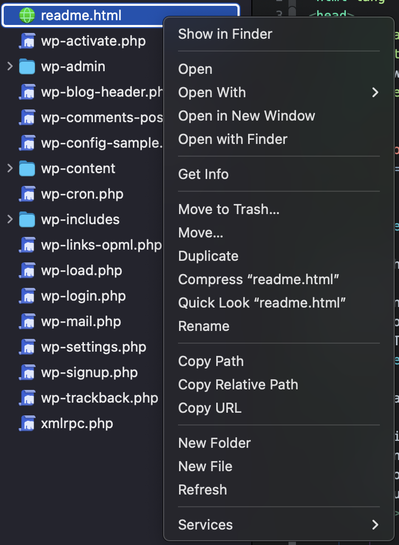Viewport: 399px width, 545px height.
Task: Click the xmlrpc.php file icon
Action: point(27,424)
